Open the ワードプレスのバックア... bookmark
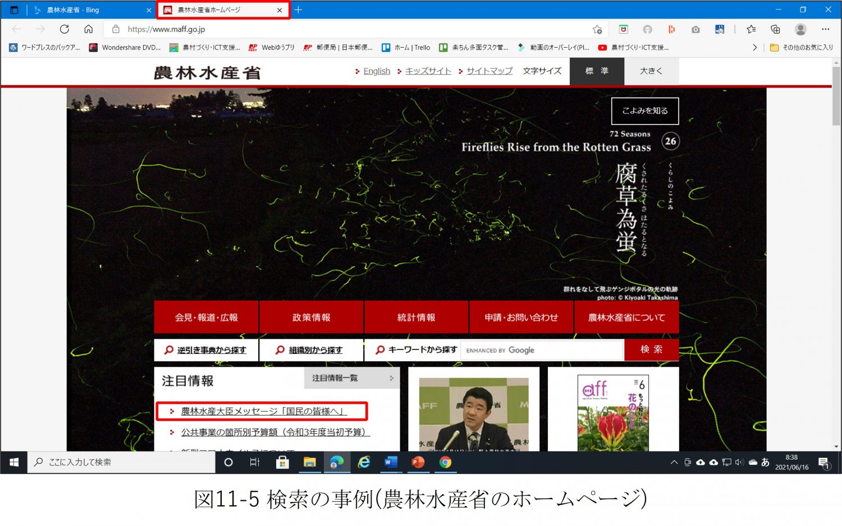842x526 pixels. (x=45, y=48)
